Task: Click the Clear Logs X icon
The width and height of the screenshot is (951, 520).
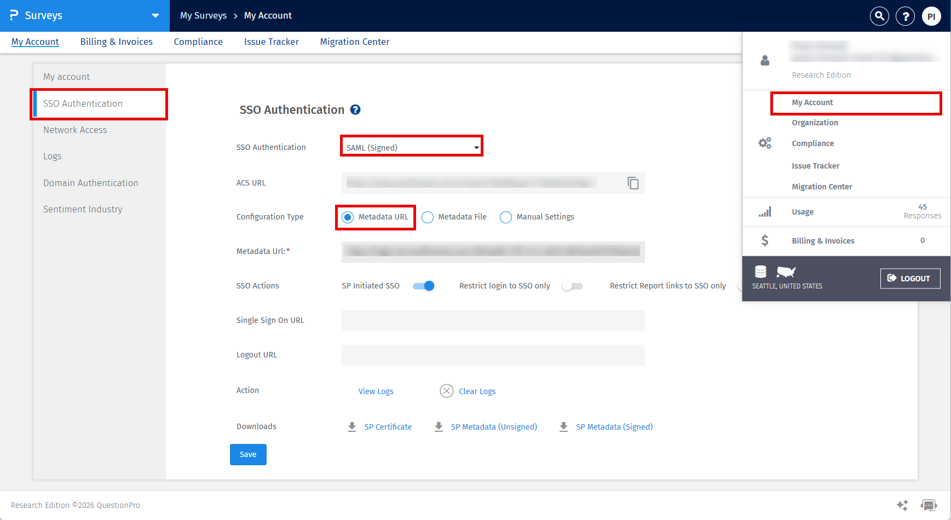Action: coord(447,391)
